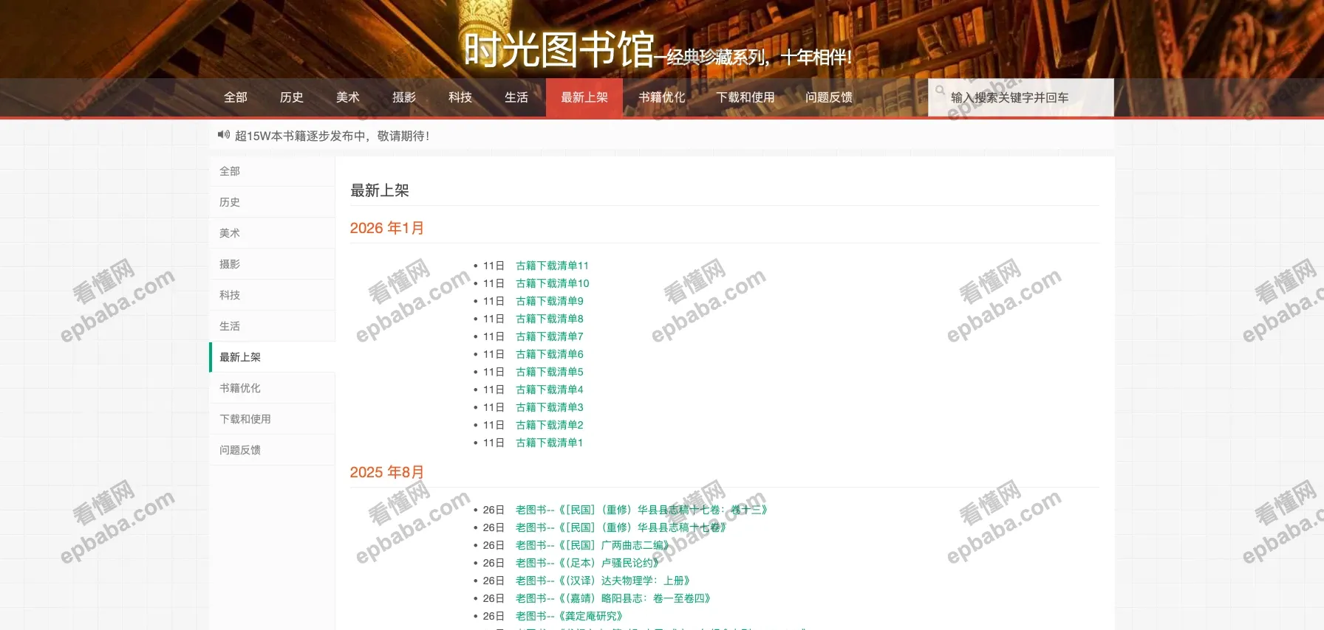
Task: Open 下载和使用 in top navigation bar
Action: click(745, 97)
